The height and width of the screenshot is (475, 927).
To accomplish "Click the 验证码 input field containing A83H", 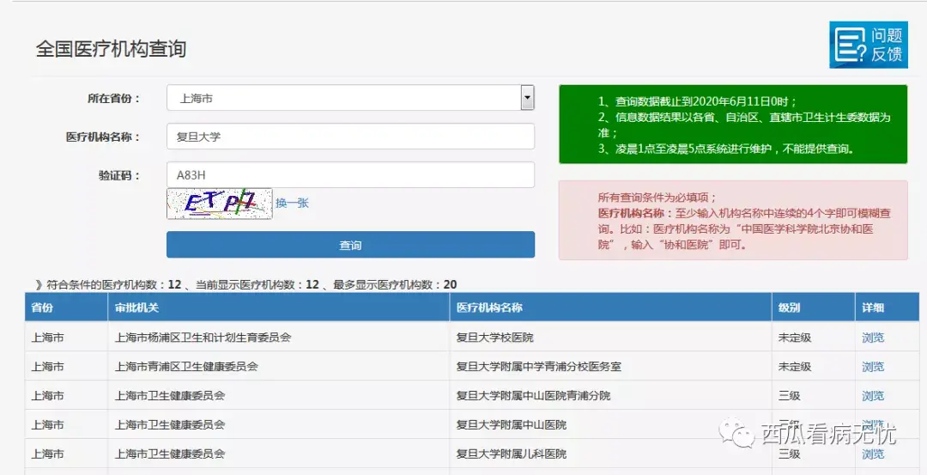I will point(350,175).
